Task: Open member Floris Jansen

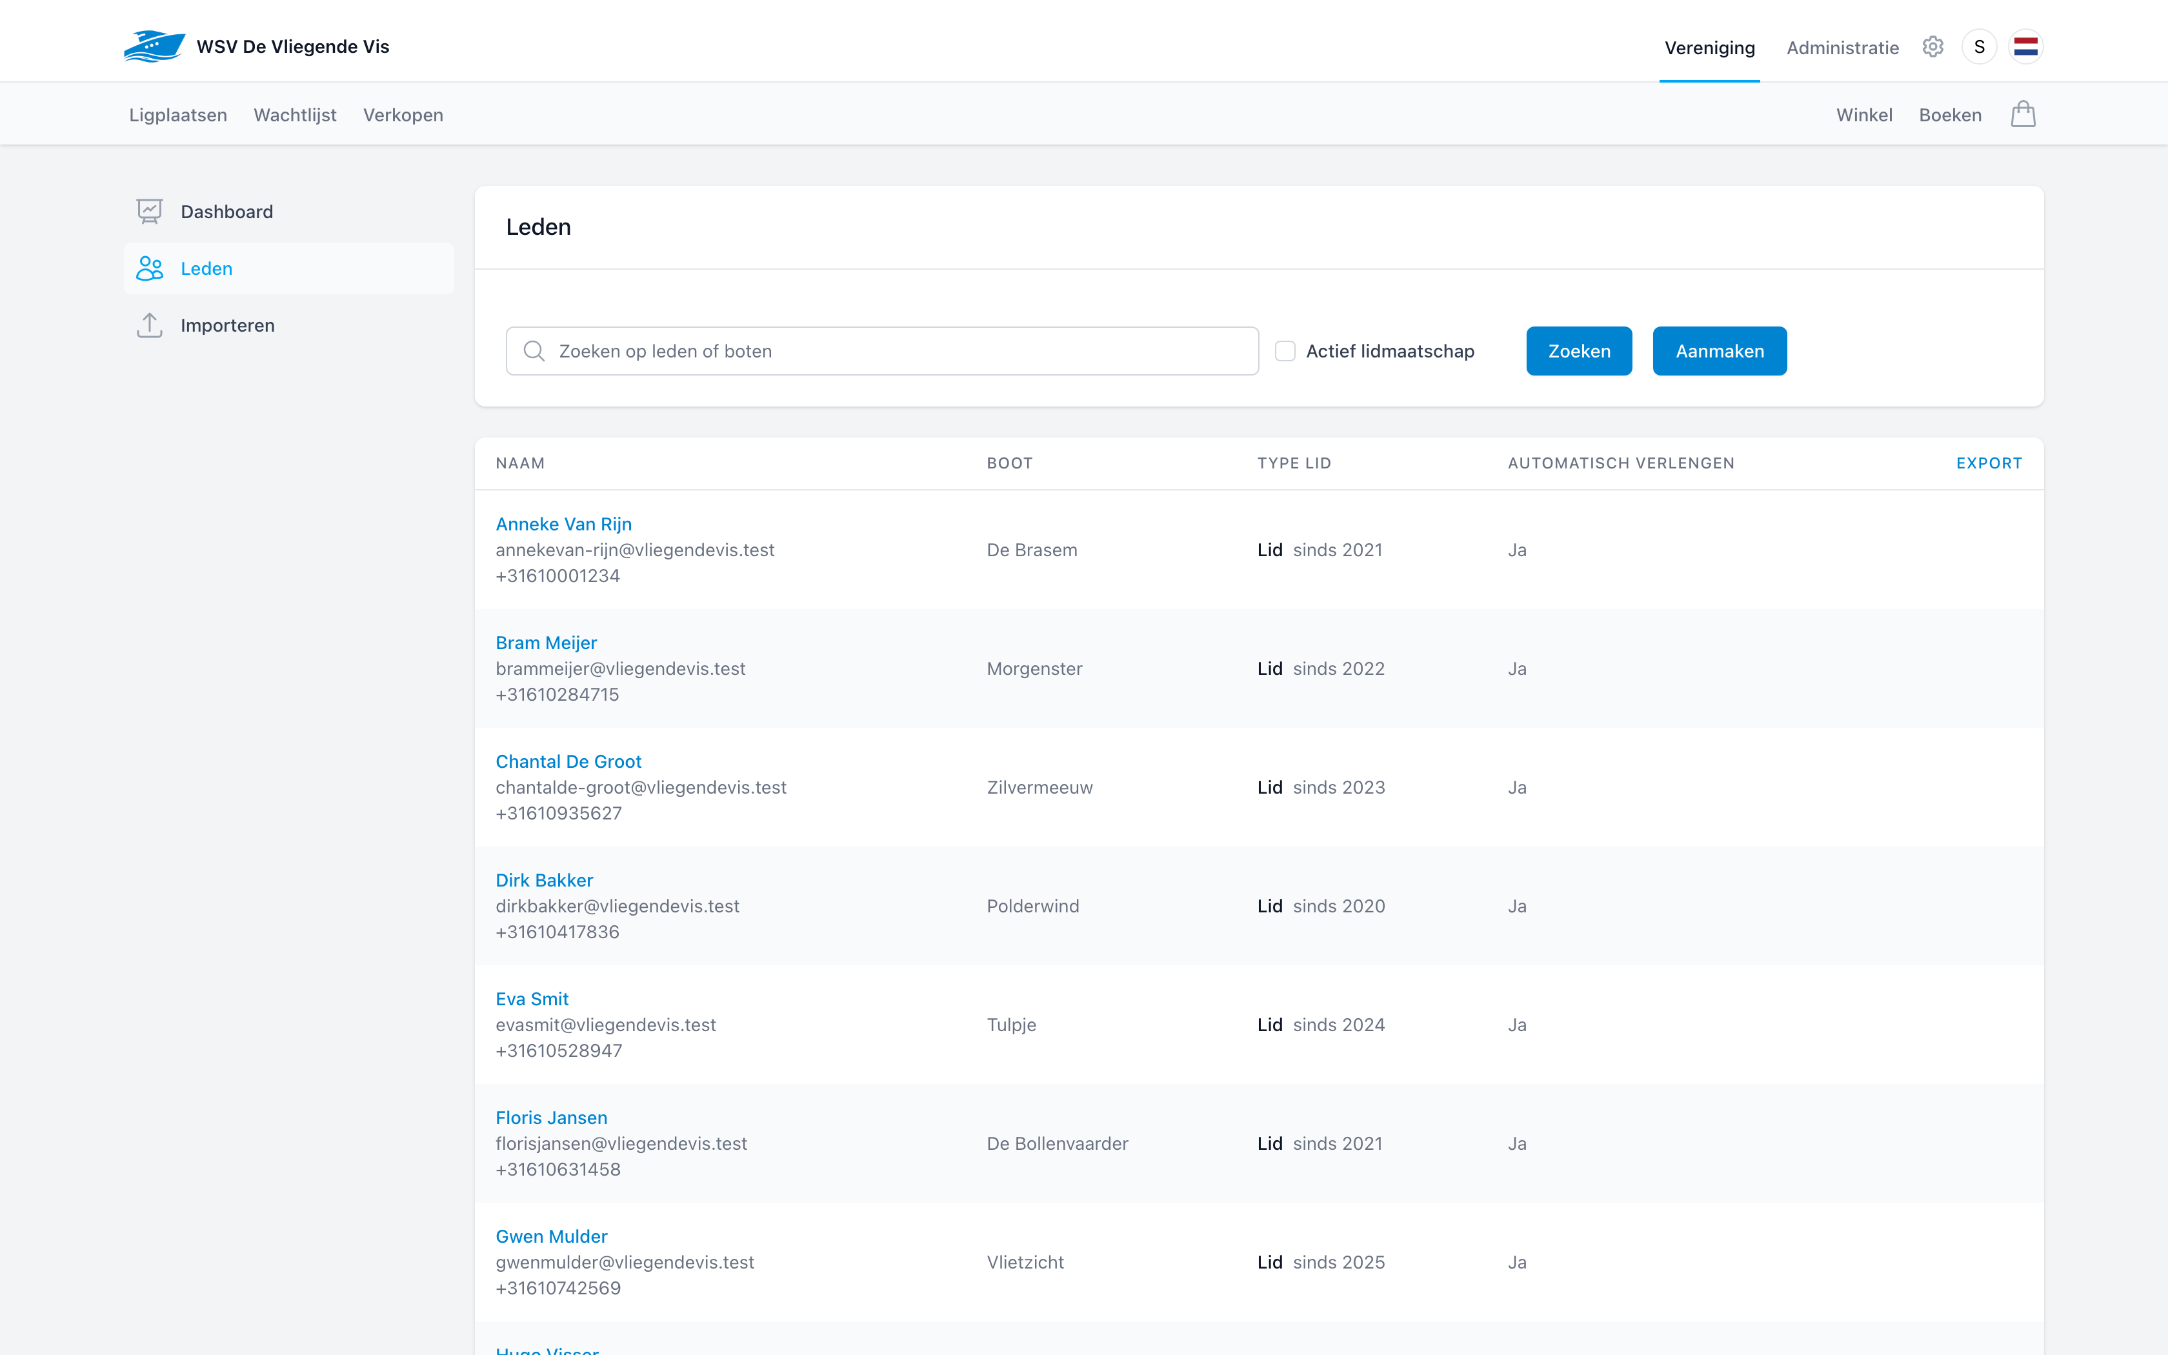Action: (551, 1118)
